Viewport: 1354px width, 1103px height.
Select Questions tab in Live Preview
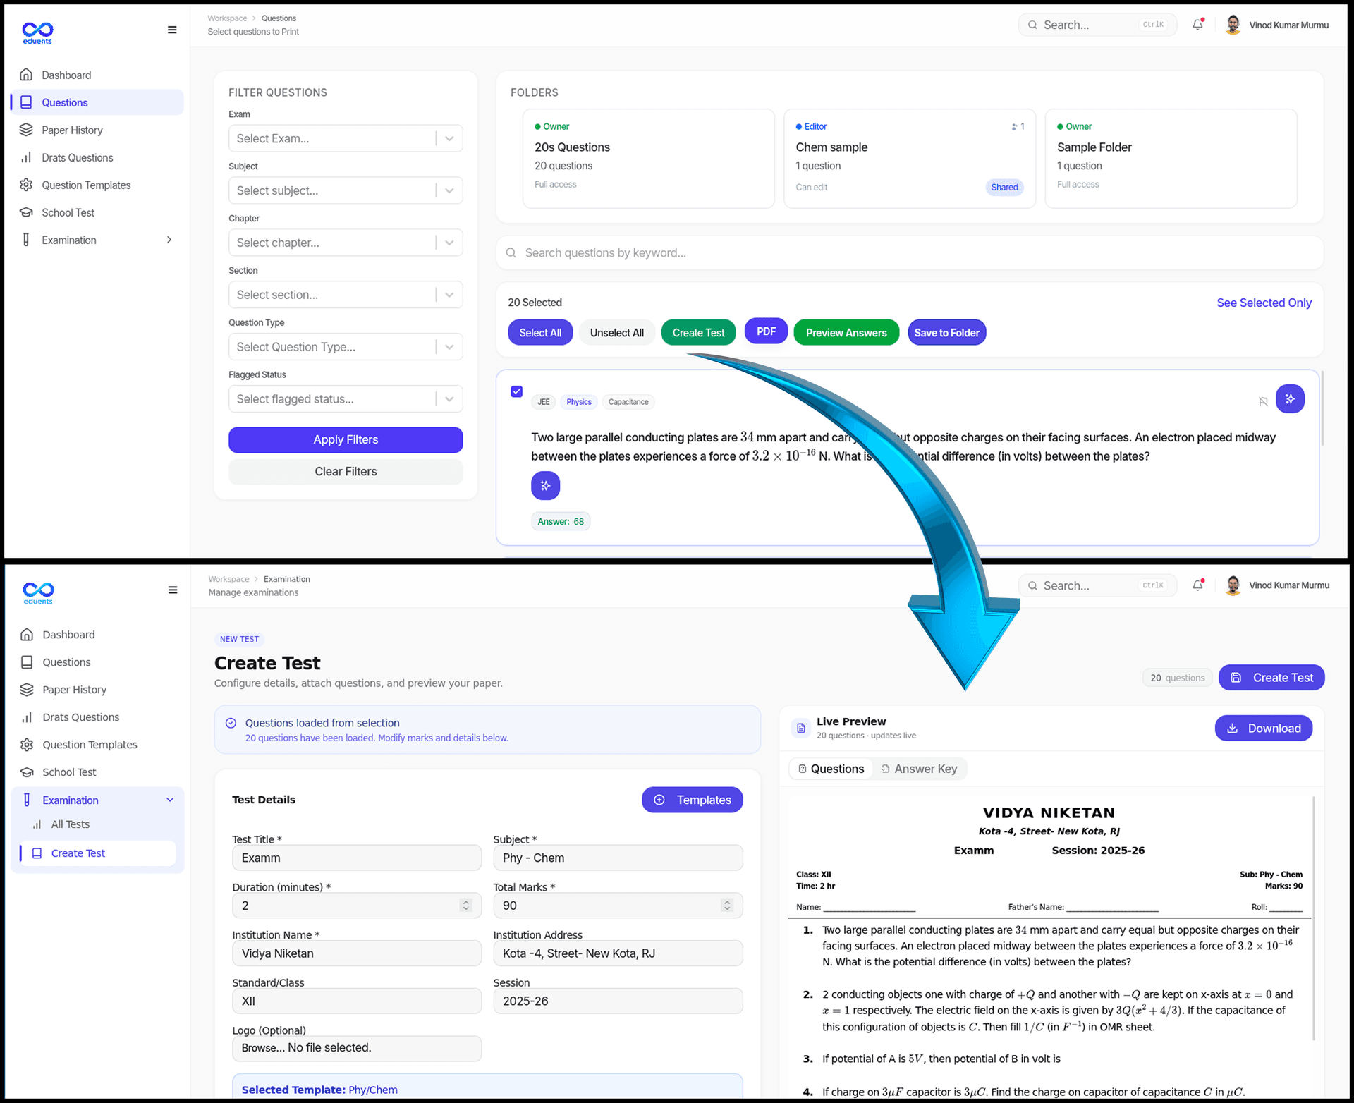pos(831,769)
